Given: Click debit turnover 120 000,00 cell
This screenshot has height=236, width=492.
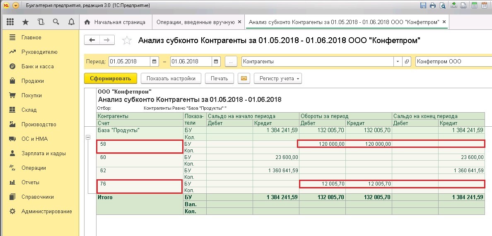Looking at the screenshot, I should 323,144.
